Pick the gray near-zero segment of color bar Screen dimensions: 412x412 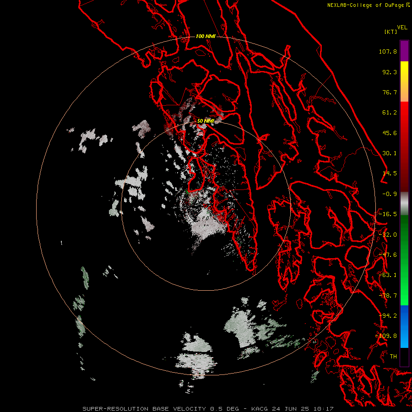(x=404, y=204)
